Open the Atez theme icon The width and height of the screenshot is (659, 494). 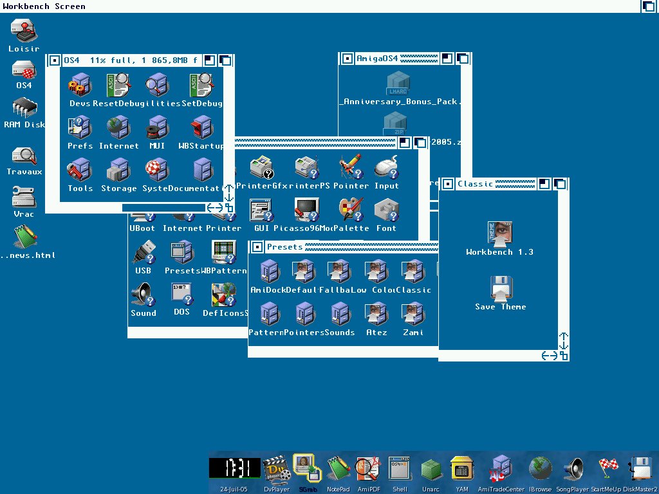point(376,314)
